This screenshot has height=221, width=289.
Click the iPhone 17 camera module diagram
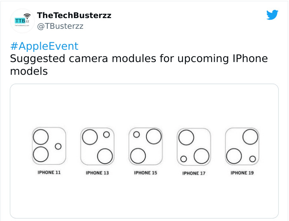click(194, 147)
